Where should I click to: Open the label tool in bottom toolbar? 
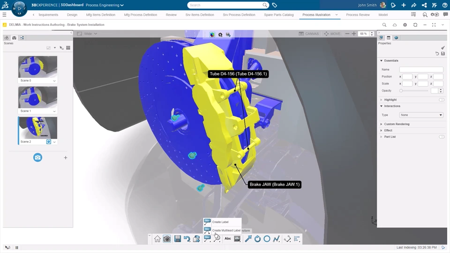(x=207, y=238)
